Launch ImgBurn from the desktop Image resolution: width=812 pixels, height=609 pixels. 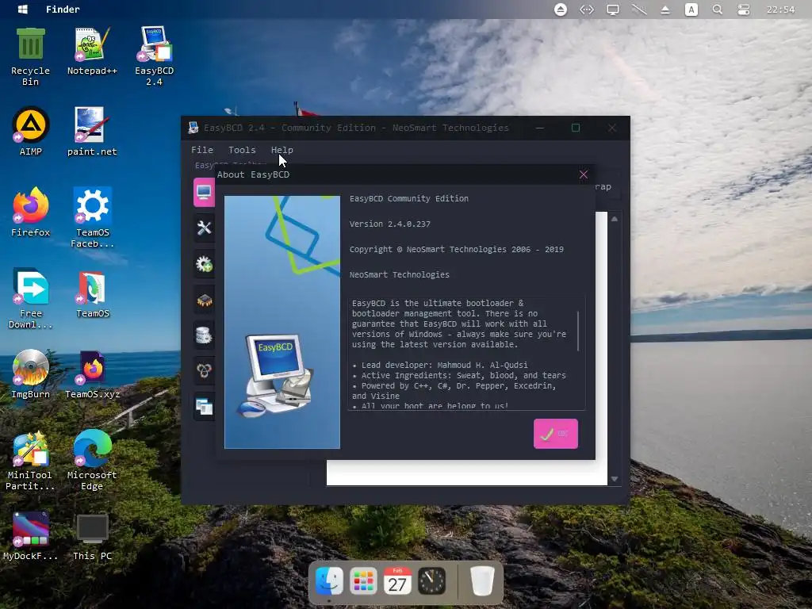click(31, 373)
